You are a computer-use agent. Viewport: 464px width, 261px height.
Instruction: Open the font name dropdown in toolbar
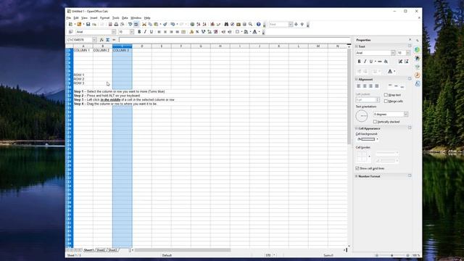[114, 32]
